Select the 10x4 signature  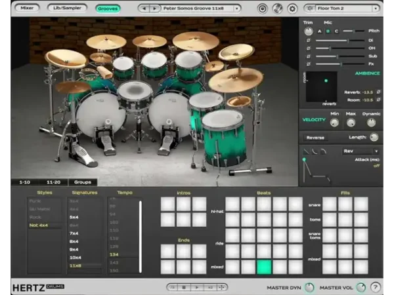(x=75, y=258)
